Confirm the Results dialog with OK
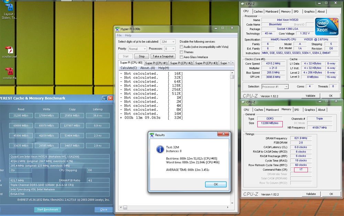The height and width of the screenshot is (216, 344). pos(216,184)
